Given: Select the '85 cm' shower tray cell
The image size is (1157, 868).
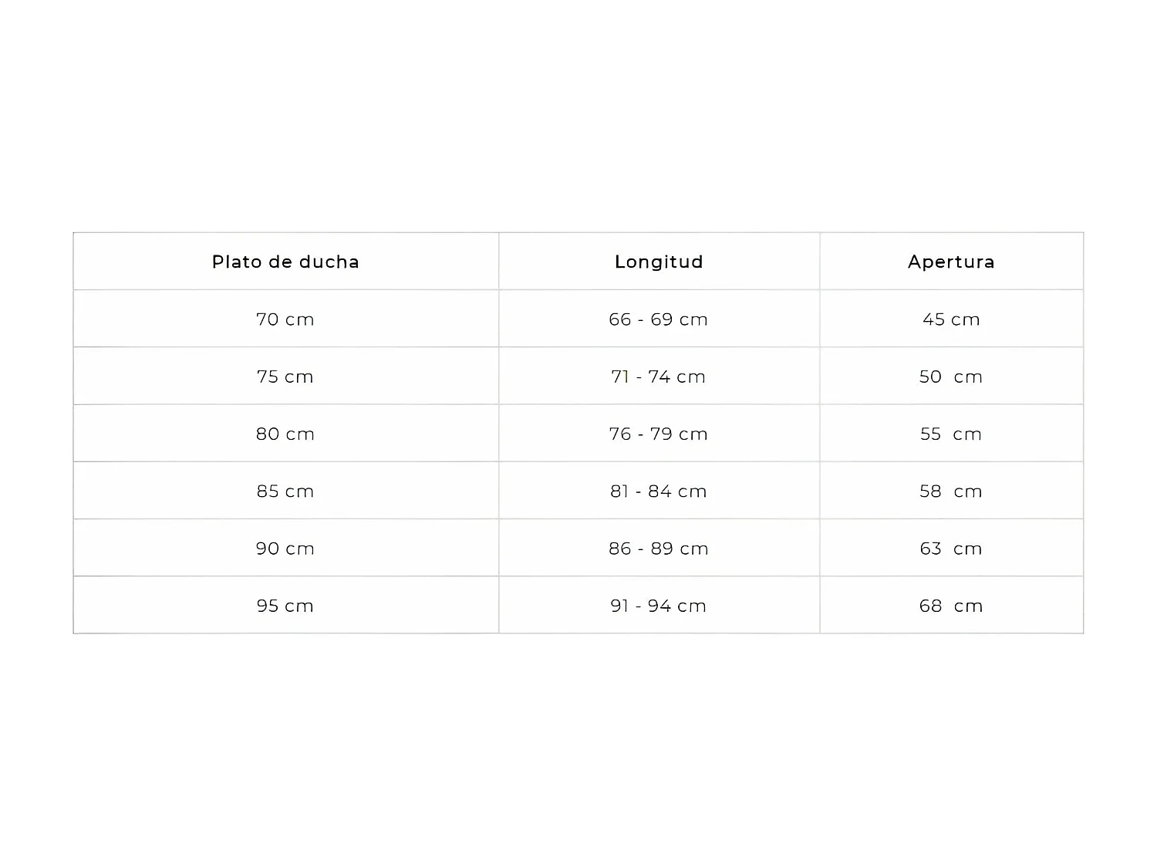Looking at the screenshot, I should [x=285, y=491].
